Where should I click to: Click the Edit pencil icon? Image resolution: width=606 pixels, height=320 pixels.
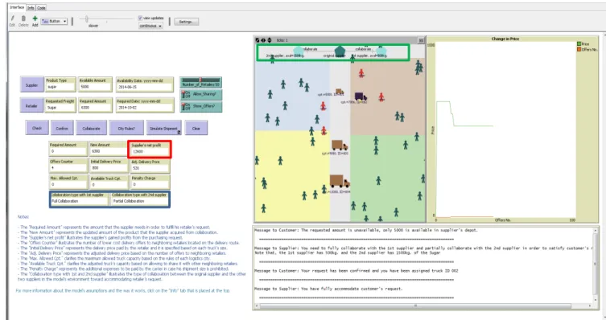tap(12, 18)
